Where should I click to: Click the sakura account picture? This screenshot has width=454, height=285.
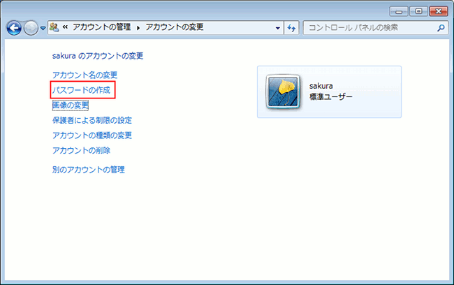pyautogui.click(x=284, y=92)
